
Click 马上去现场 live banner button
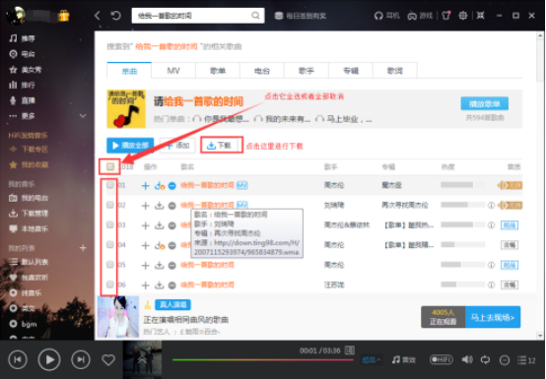[493, 317]
